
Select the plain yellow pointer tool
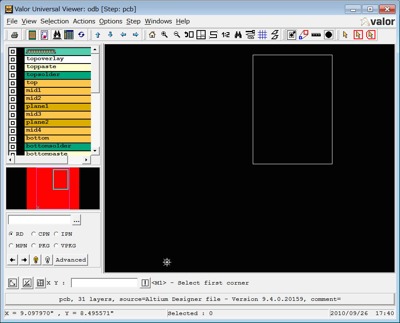pyautogui.click(x=345, y=35)
